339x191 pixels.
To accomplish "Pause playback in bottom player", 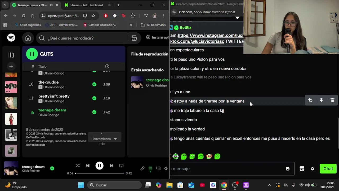I will pos(99,166).
